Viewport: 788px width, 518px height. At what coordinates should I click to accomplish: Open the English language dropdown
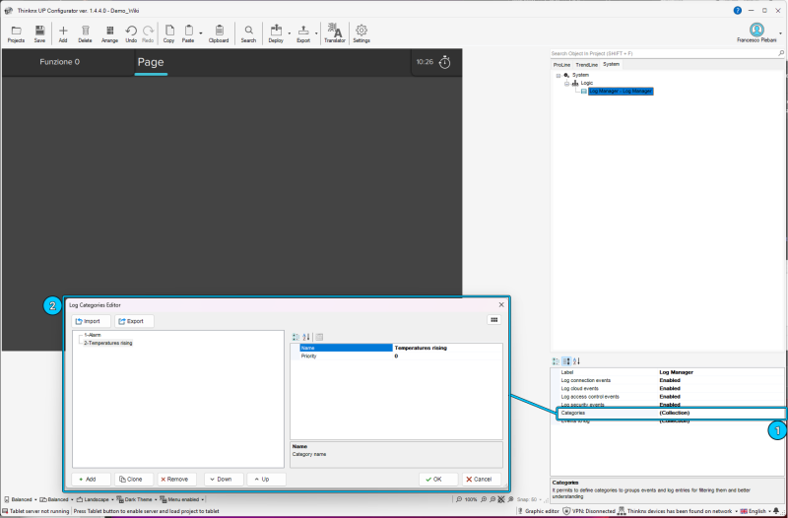pos(755,511)
